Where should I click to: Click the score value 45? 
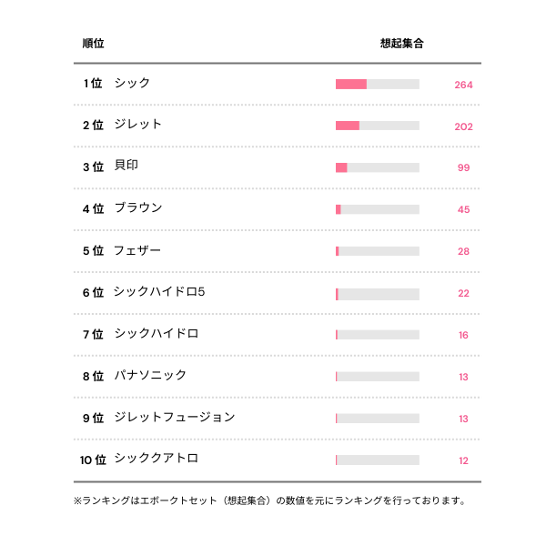tap(463, 209)
